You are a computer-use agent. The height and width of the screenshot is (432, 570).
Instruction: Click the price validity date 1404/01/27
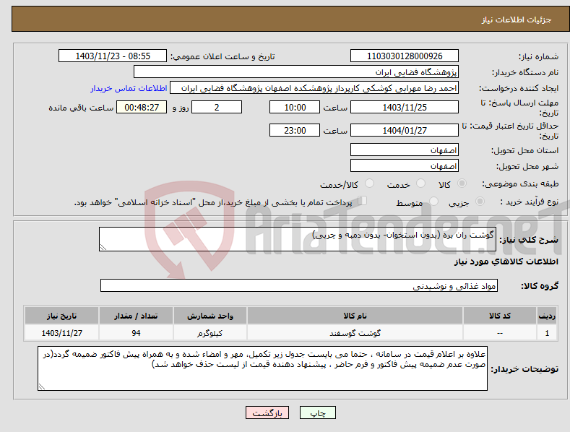(405, 130)
